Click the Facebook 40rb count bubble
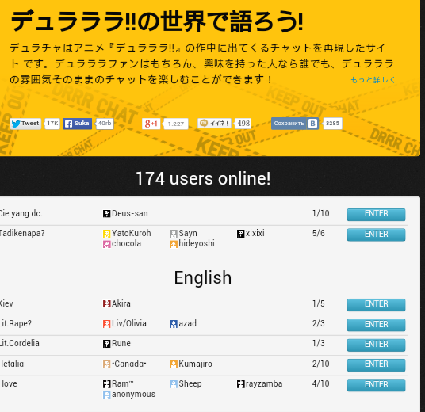 click(105, 124)
